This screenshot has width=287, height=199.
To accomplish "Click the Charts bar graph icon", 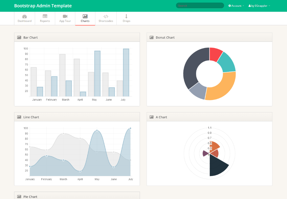I will (85, 16).
